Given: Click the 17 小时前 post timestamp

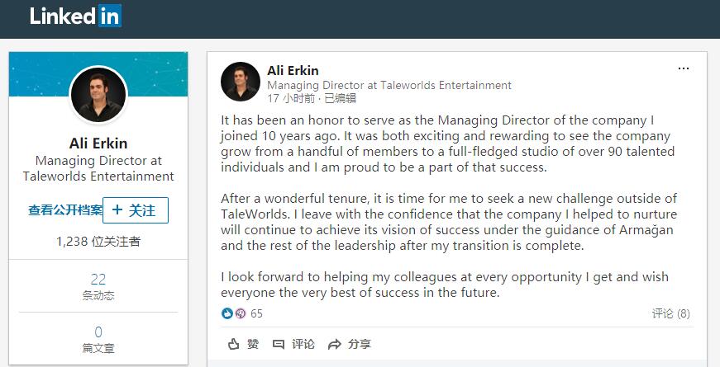Looking at the screenshot, I should point(291,98).
